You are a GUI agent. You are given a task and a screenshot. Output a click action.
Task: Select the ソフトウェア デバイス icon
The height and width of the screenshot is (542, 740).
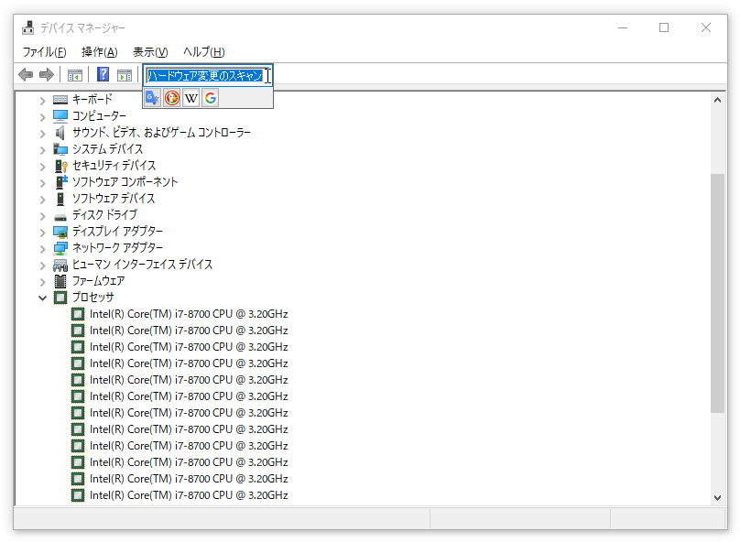click(x=60, y=199)
